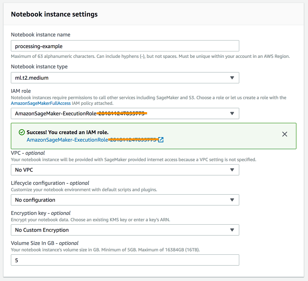Click the No configuration dropdown arrow

pyautogui.click(x=232, y=200)
